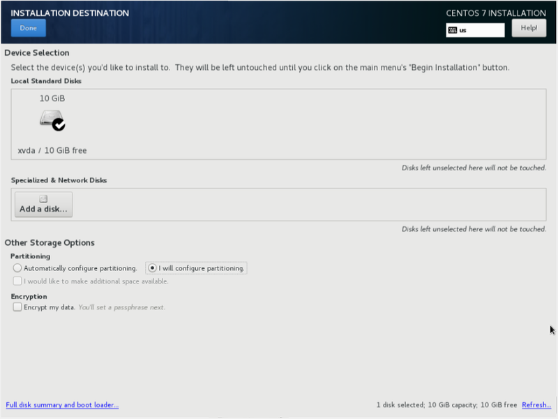The image size is (558, 419).
Task: Enable 'make additional space available' checkbox
Action: click(x=17, y=281)
